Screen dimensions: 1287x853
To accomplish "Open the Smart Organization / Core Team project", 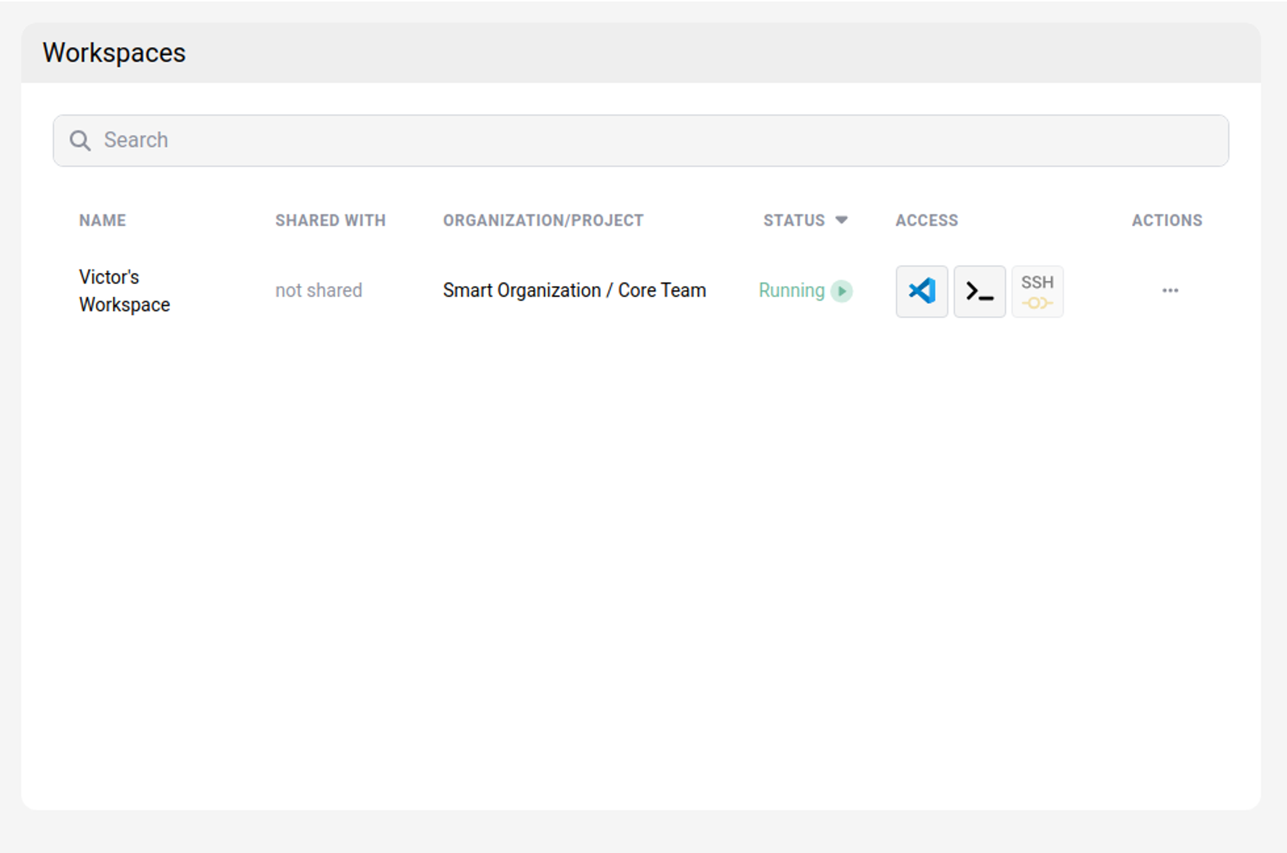I will [574, 291].
